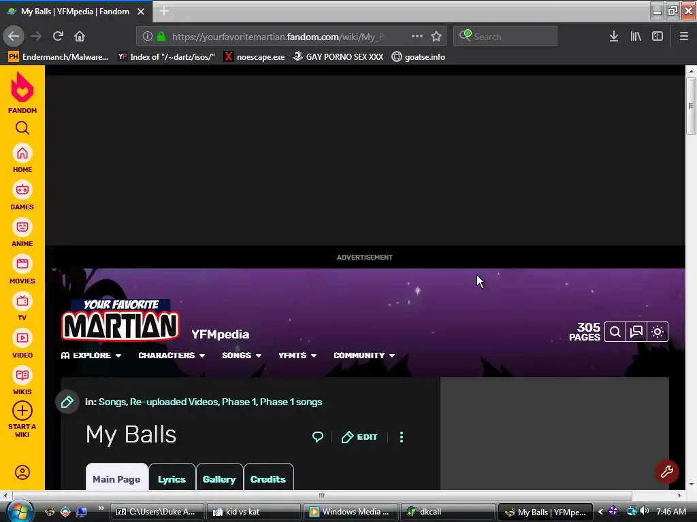Open Fandom sidebar search icon
697x522 pixels.
[22, 128]
